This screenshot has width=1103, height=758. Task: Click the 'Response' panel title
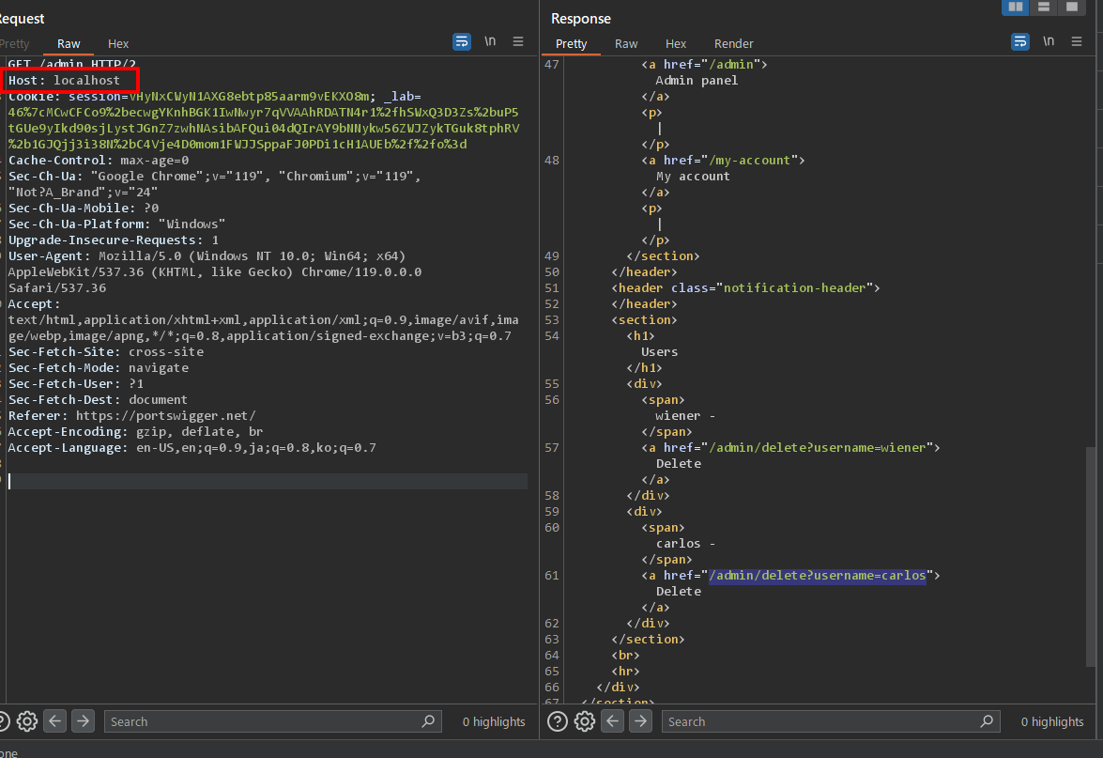[581, 18]
